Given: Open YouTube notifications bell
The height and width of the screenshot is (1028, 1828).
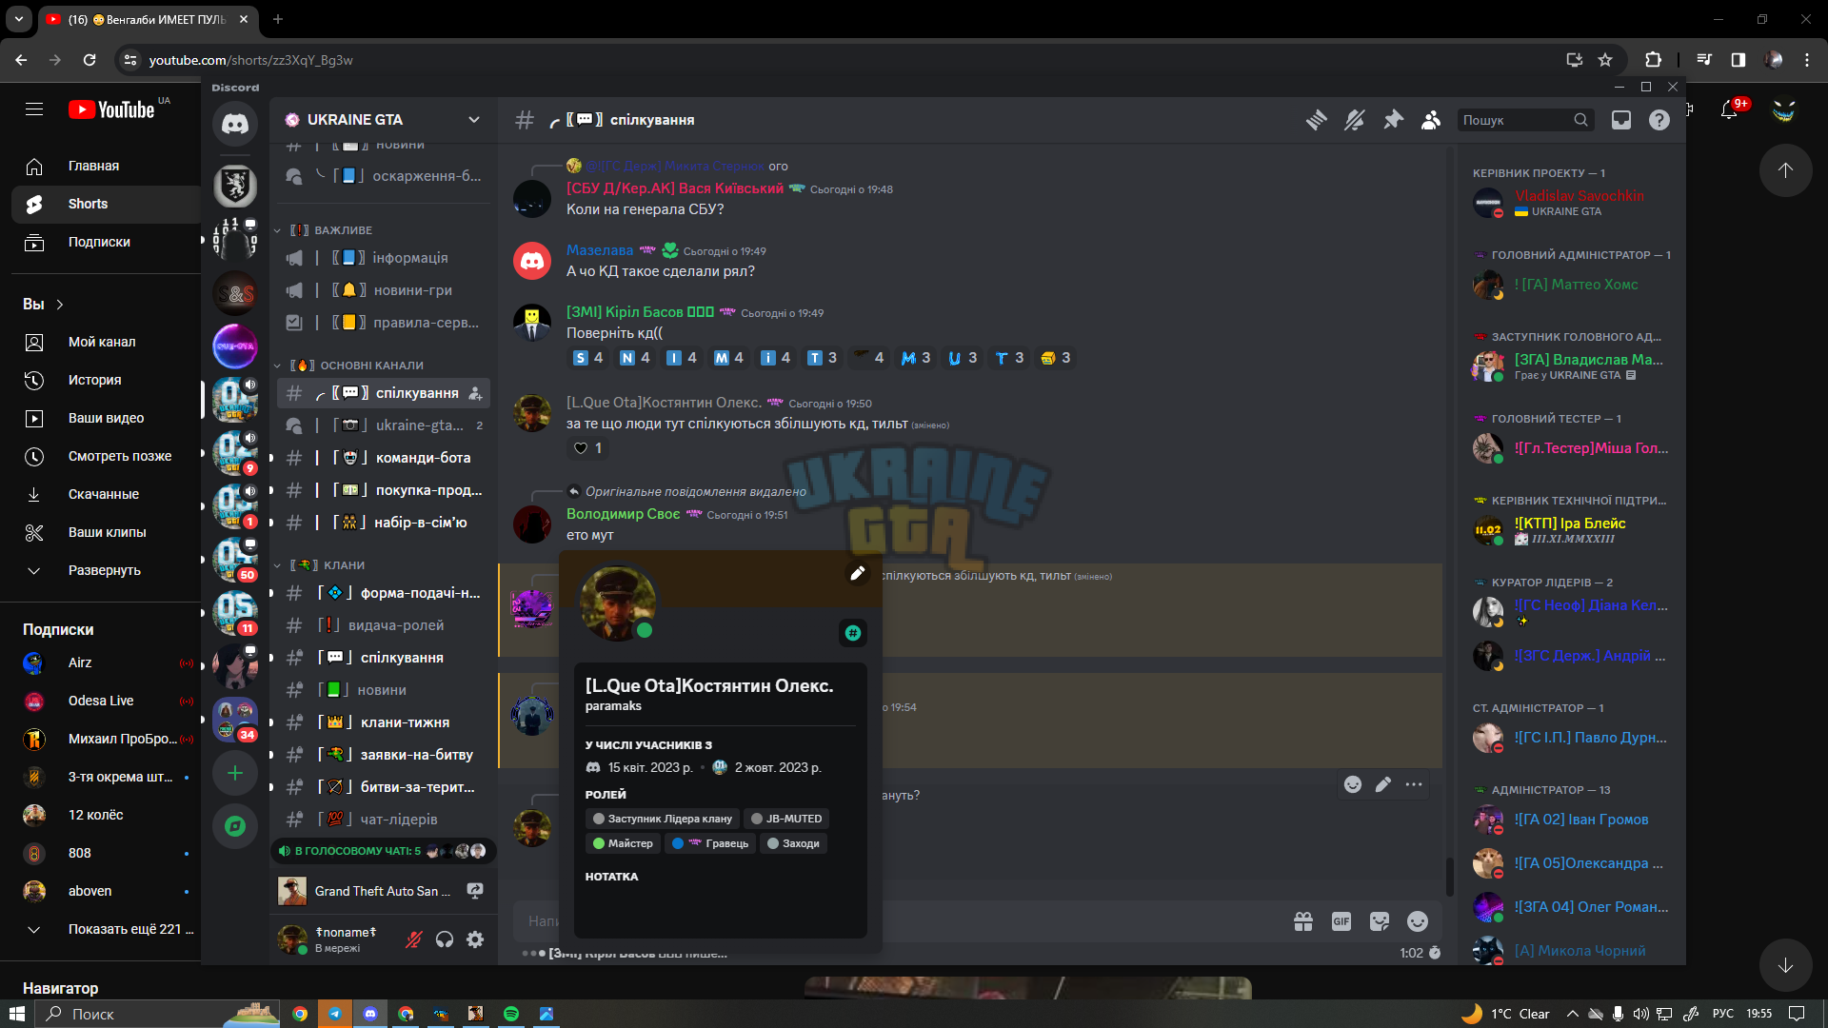Looking at the screenshot, I should (1730, 110).
